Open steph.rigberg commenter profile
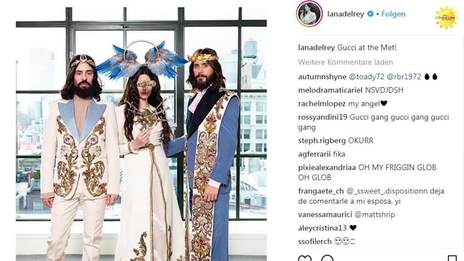The width and height of the screenshot is (464, 261). pyautogui.click(x=322, y=141)
